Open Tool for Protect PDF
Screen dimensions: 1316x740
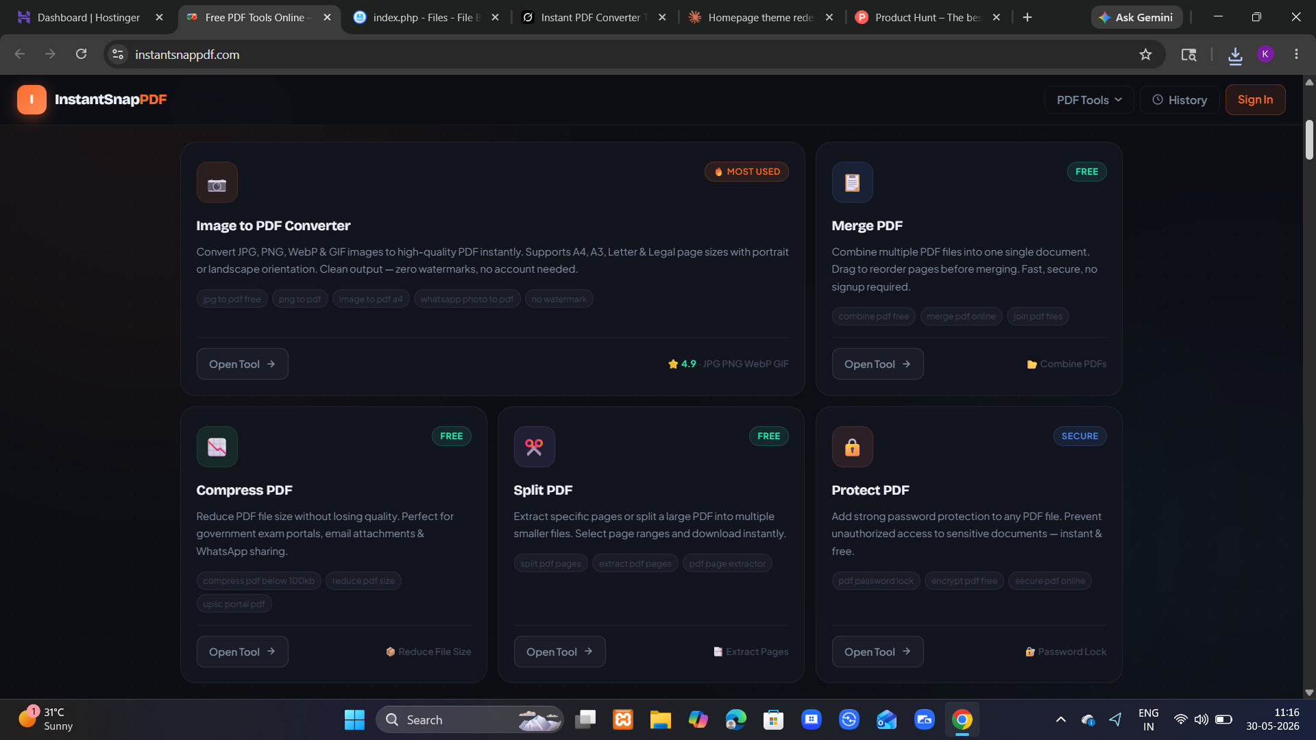(877, 652)
